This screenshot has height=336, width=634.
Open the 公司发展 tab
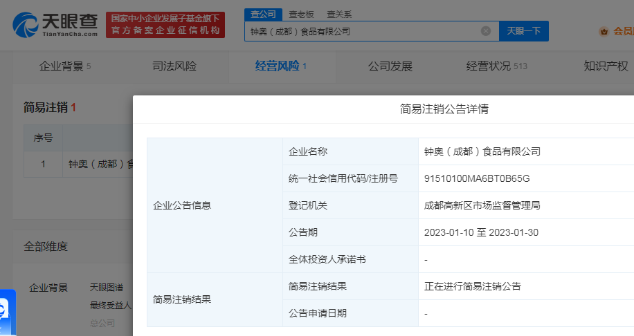(390, 66)
